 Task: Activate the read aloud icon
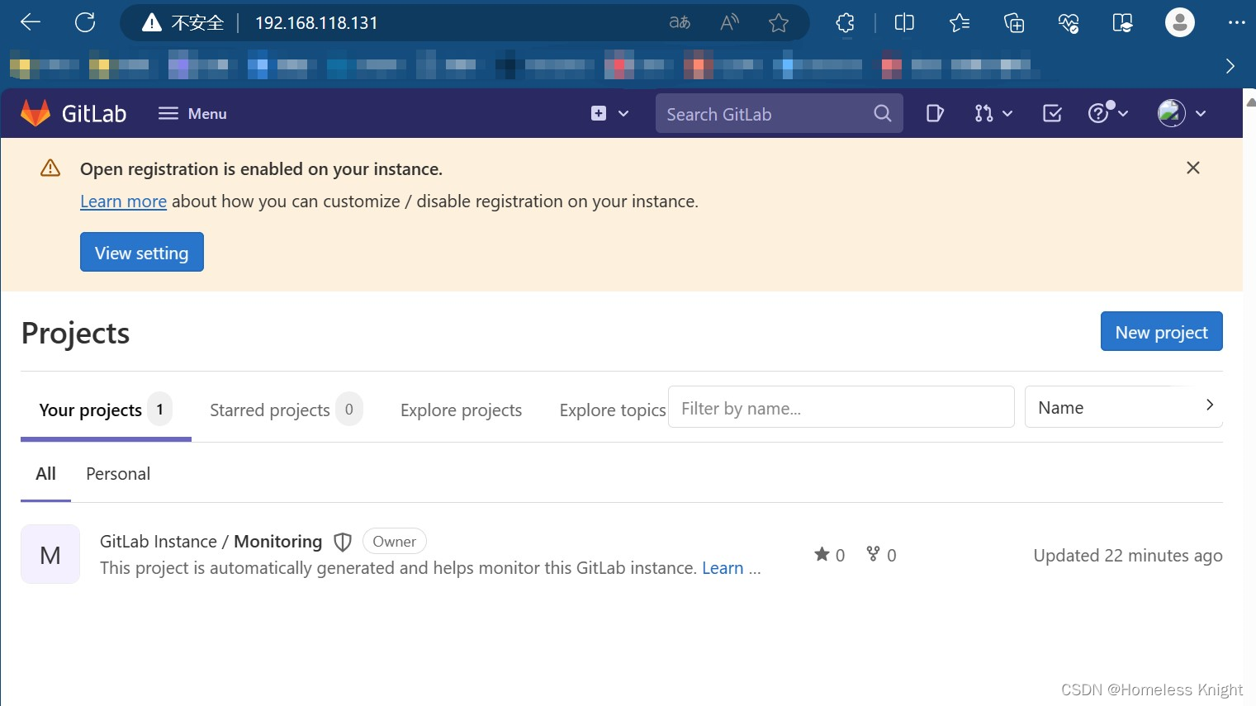729,22
